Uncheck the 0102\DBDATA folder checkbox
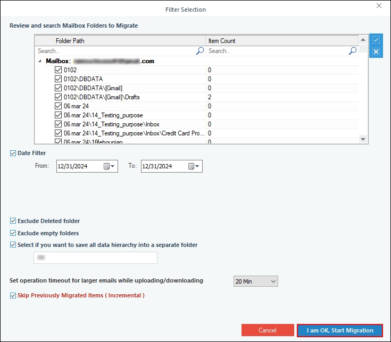391x342 pixels. tap(58, 79)
